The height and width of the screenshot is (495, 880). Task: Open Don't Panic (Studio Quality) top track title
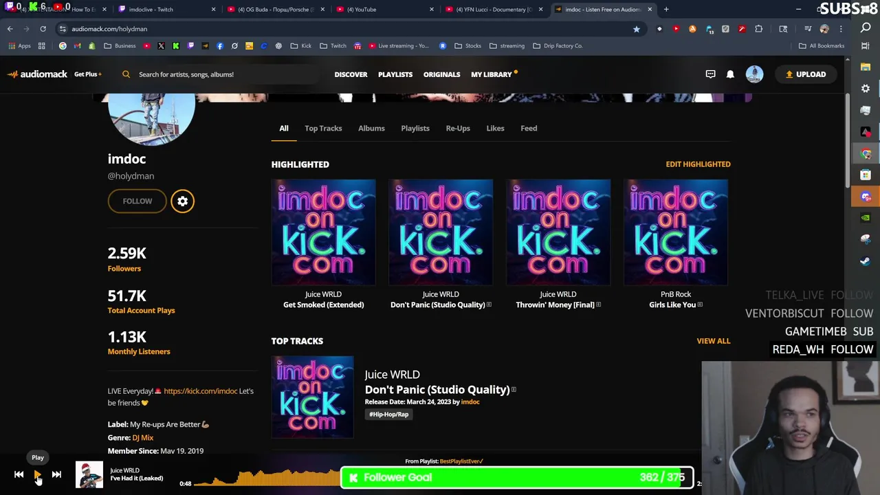point(437,389)
